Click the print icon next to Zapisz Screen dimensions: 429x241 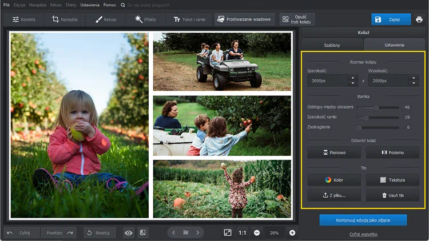coord(419,19)
